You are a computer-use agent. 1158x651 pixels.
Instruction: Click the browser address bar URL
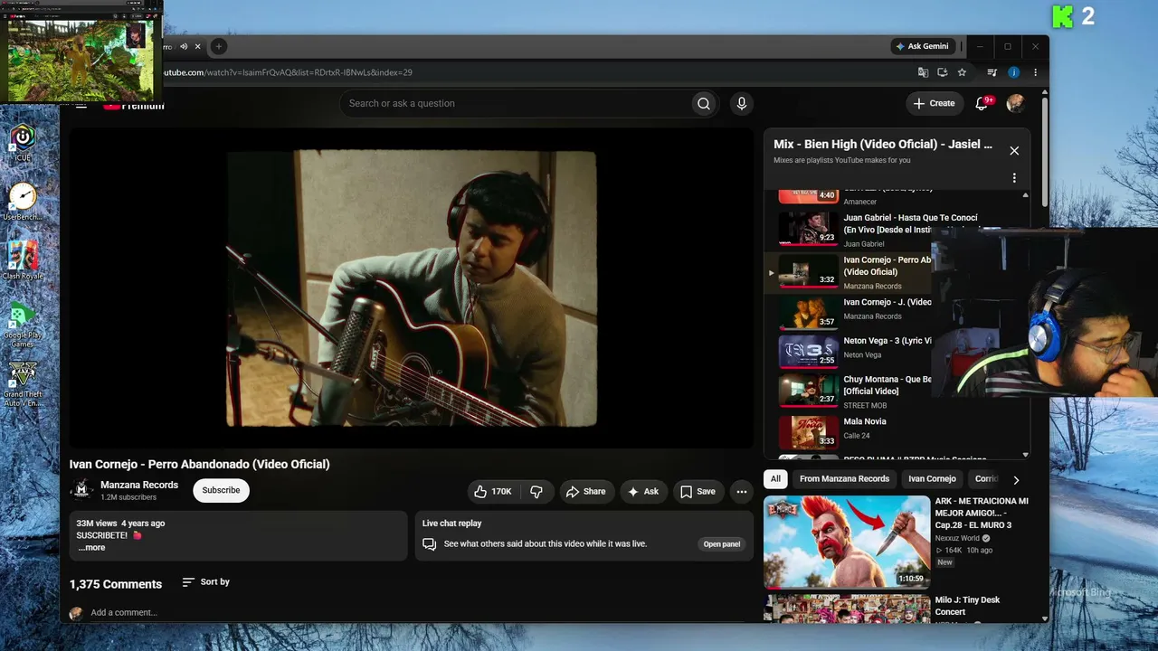click(288, 72)
